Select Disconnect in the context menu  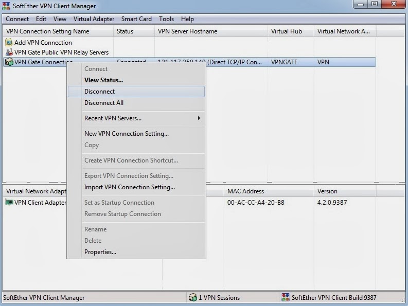tap(136, 92)
